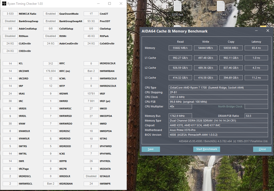
Task: Click the tMRDPDA 18 value box
Action: (91, 131)
